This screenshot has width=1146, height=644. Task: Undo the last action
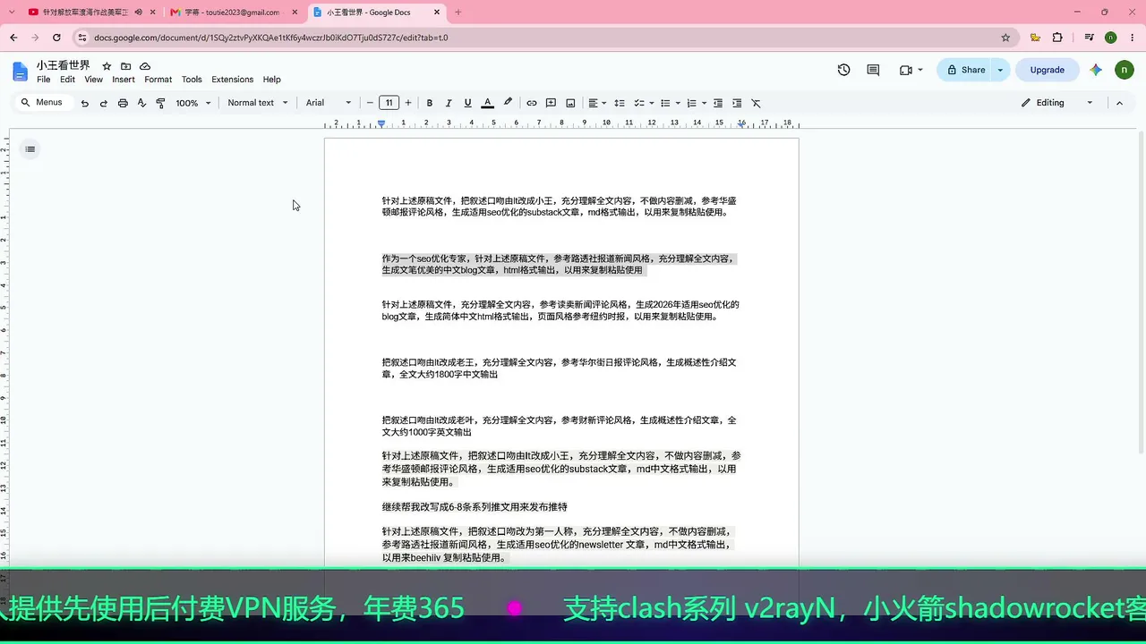(85, 103)
